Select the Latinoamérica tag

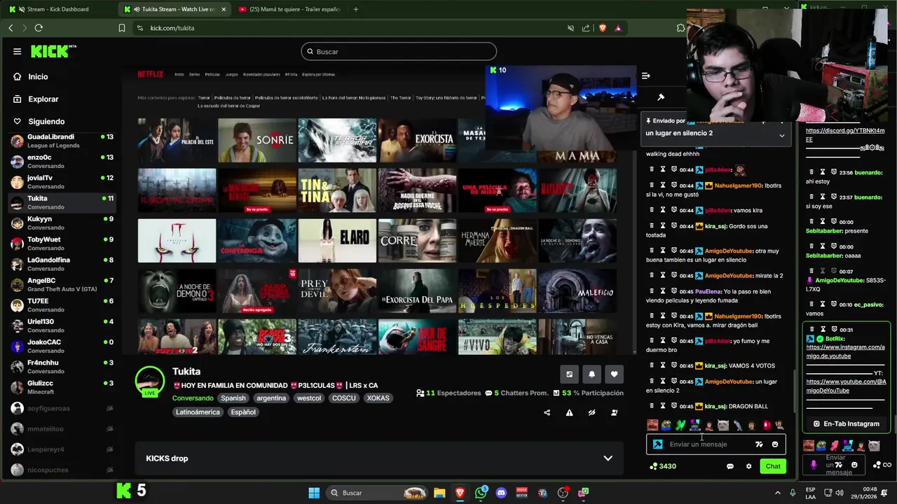click(x=198, y=412)
